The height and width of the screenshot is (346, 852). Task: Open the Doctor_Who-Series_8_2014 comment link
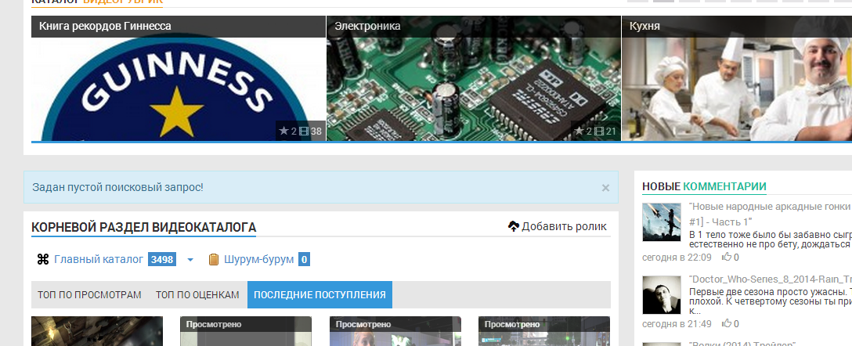(770, 279)
